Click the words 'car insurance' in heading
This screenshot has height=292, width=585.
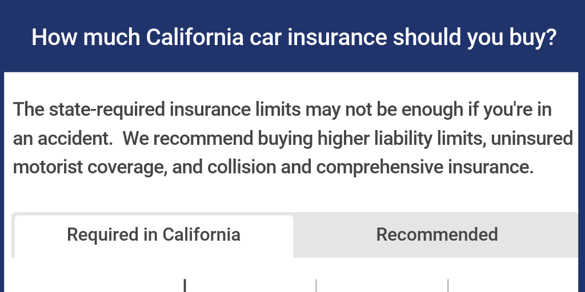pyautogui.click(x=318, y=38)
